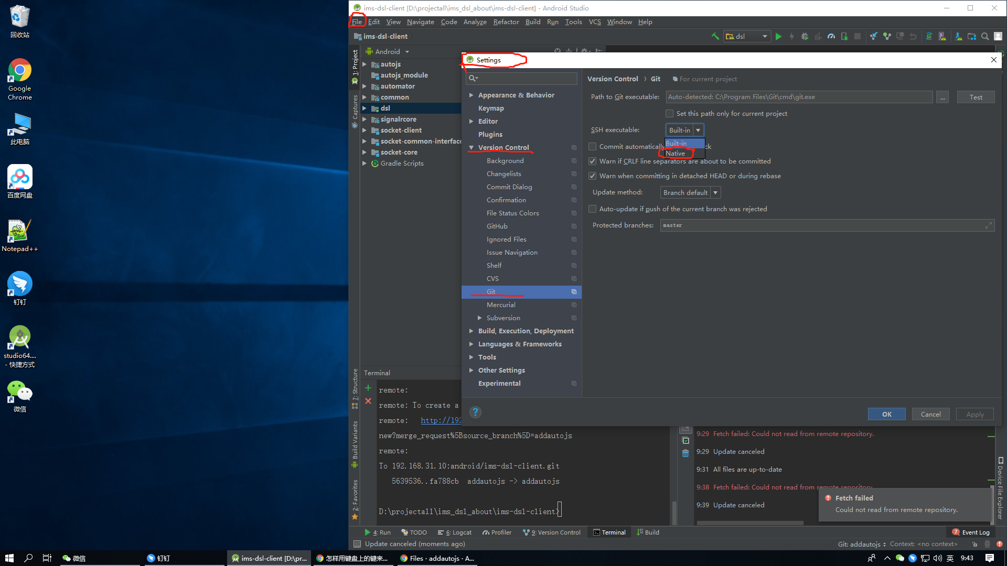Toggle 'Set this path only for current project'
This screenshot has height=566, width=1007.
[x=669, y=114]
